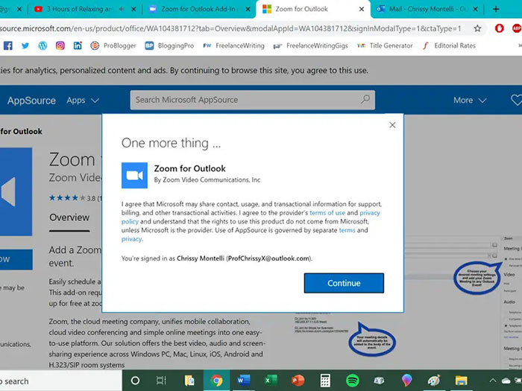
Task: Open the provider's terms of use link
Action: [327, 213]
